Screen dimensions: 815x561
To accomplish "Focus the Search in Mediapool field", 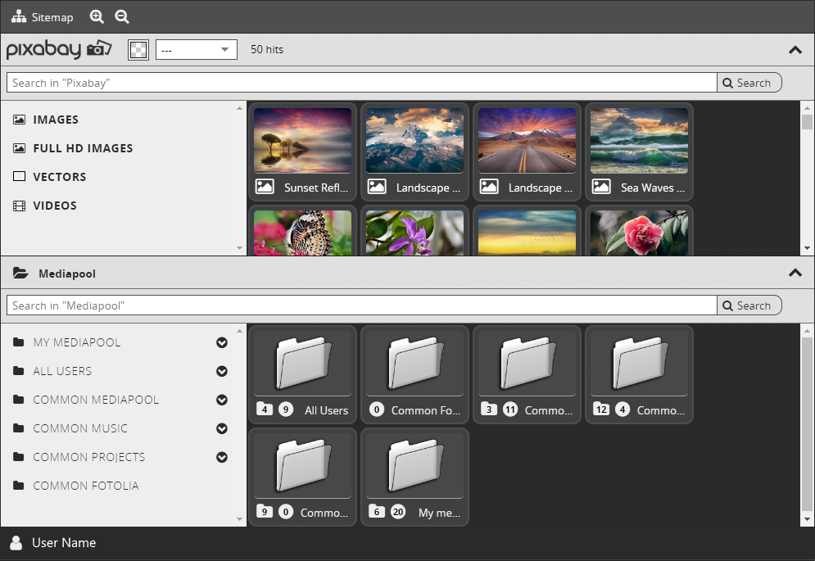I will (x=362, y=305).
